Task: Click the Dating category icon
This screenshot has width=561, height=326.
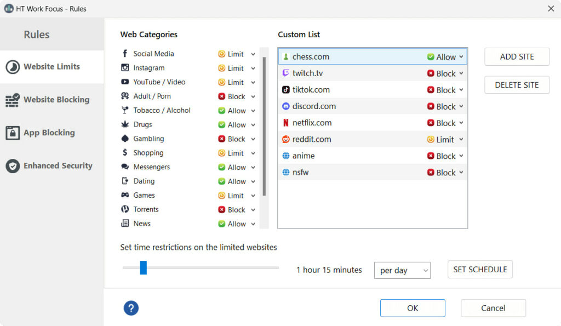Action: click(x=125, y=181)
